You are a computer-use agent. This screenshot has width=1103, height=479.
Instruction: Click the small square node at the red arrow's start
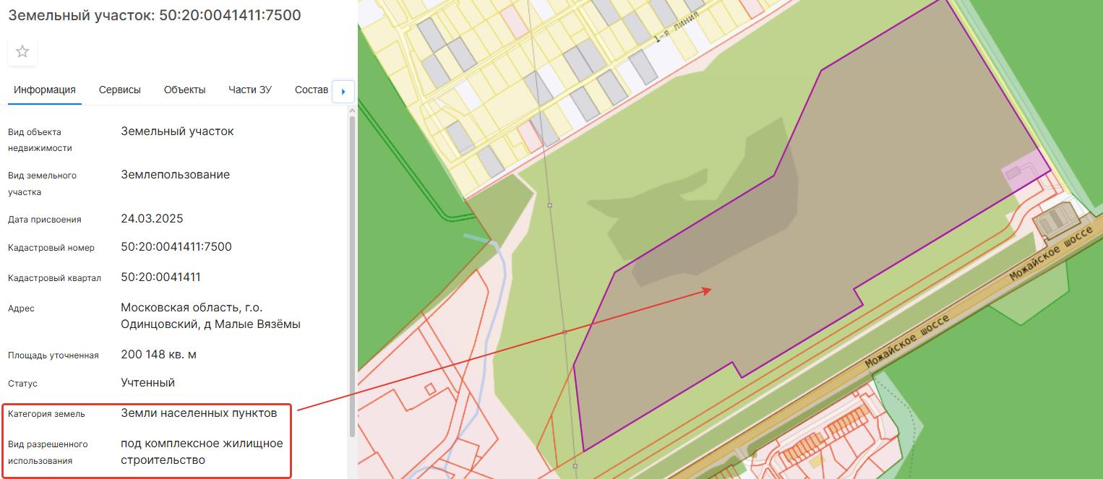564,332
